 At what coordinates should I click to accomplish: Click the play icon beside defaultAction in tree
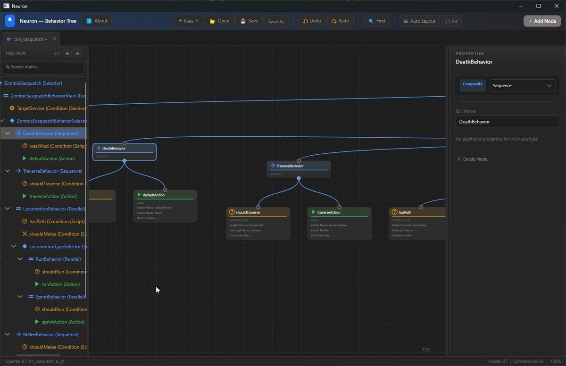[x=25, y=158]
